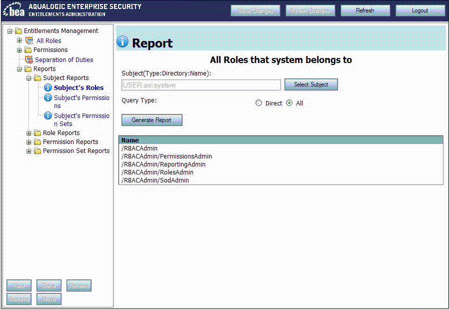Collapse the Entitlements Management root node
The image size is (450, 310).
coord(10,31)
